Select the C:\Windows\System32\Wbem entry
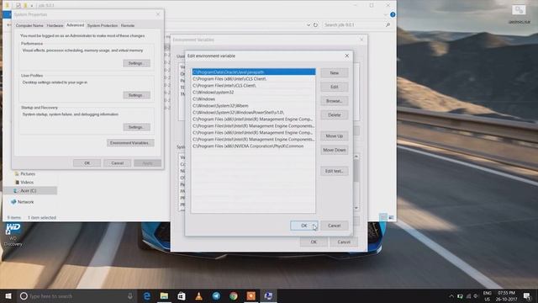This screenshot has height=303, width=538. [254, 105]
